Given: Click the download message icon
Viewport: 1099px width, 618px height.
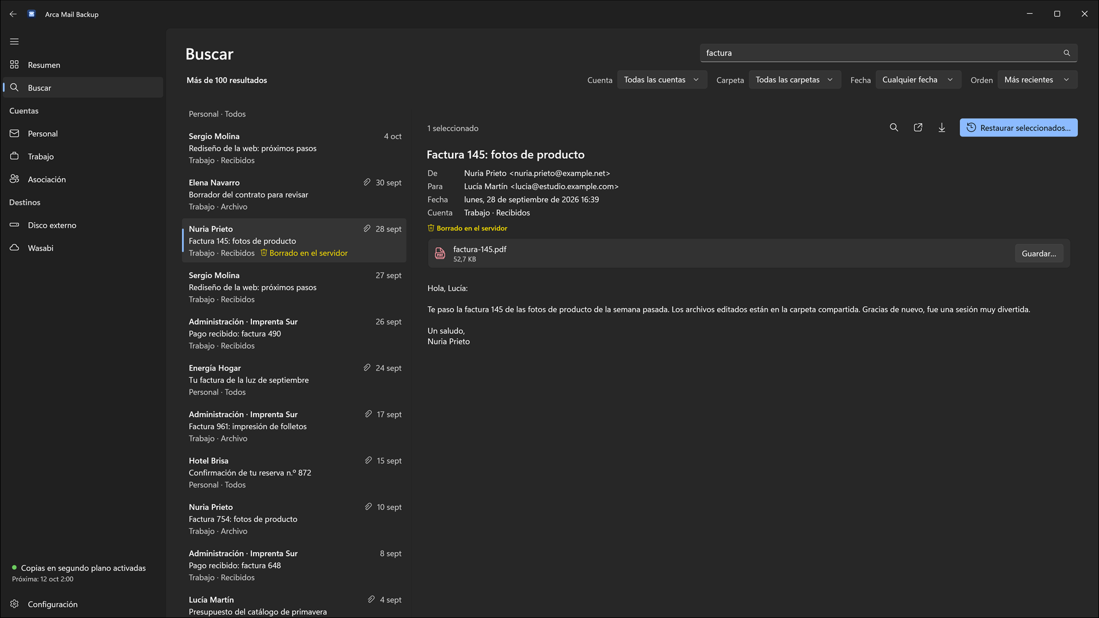Looking at the screenshot, I should click(x=942, y=128).
